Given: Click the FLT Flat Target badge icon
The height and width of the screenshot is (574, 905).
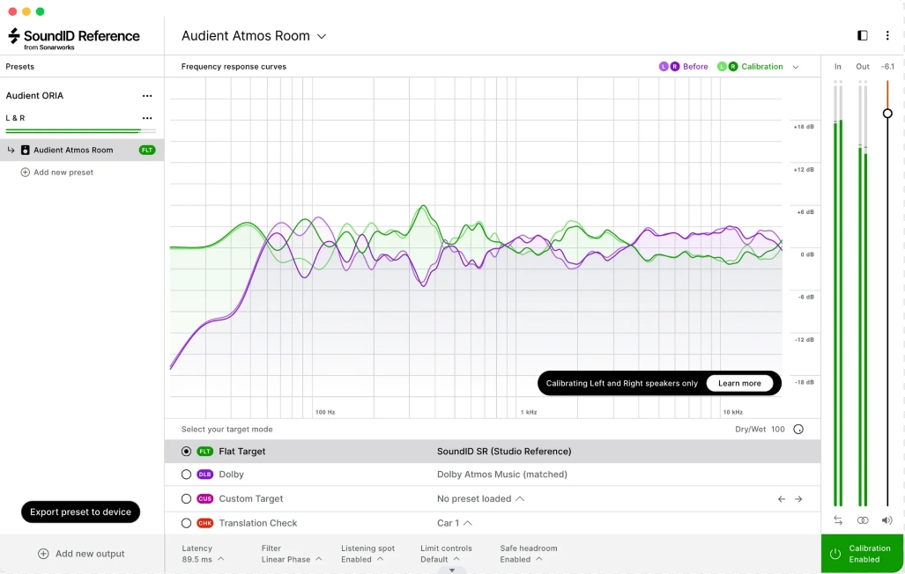Looking at the screenshot, I should coord(205,452).
